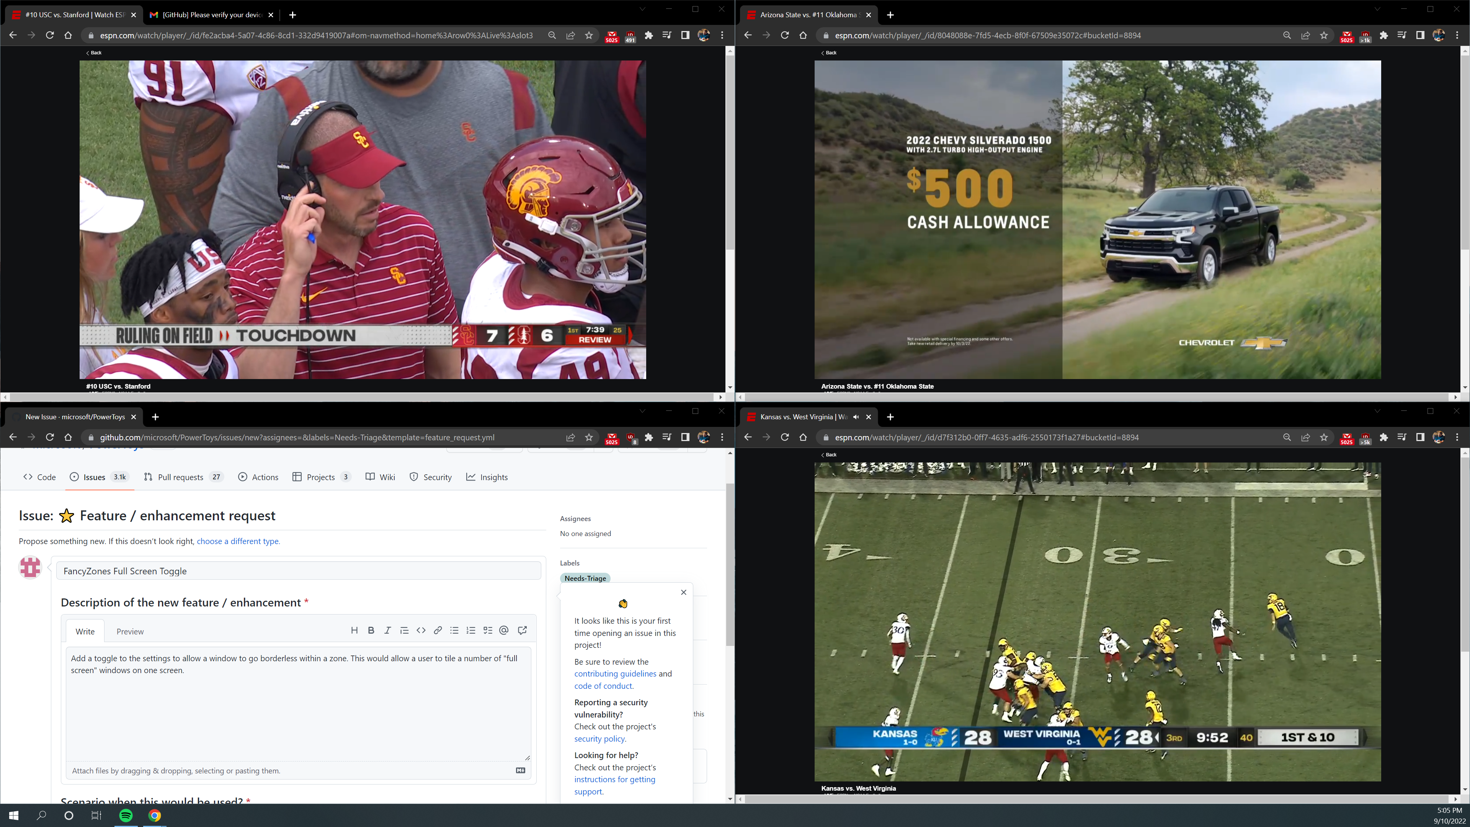Image resolution: width=1470 pixels, height=827 pixels.
Task: Add a task list in the description
Action: [488, 630]
